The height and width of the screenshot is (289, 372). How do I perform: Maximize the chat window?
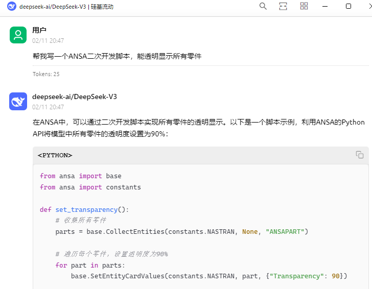[348, 6]
